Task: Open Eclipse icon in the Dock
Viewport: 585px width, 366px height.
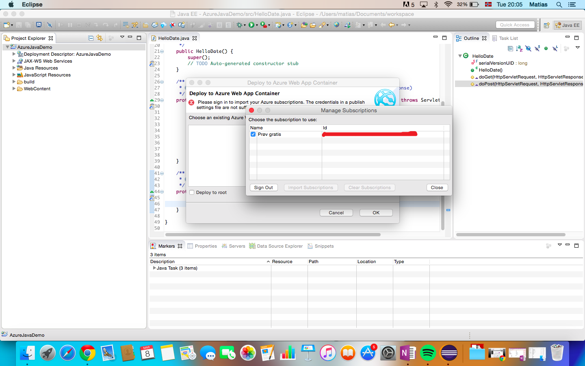Action: (448, 353)
